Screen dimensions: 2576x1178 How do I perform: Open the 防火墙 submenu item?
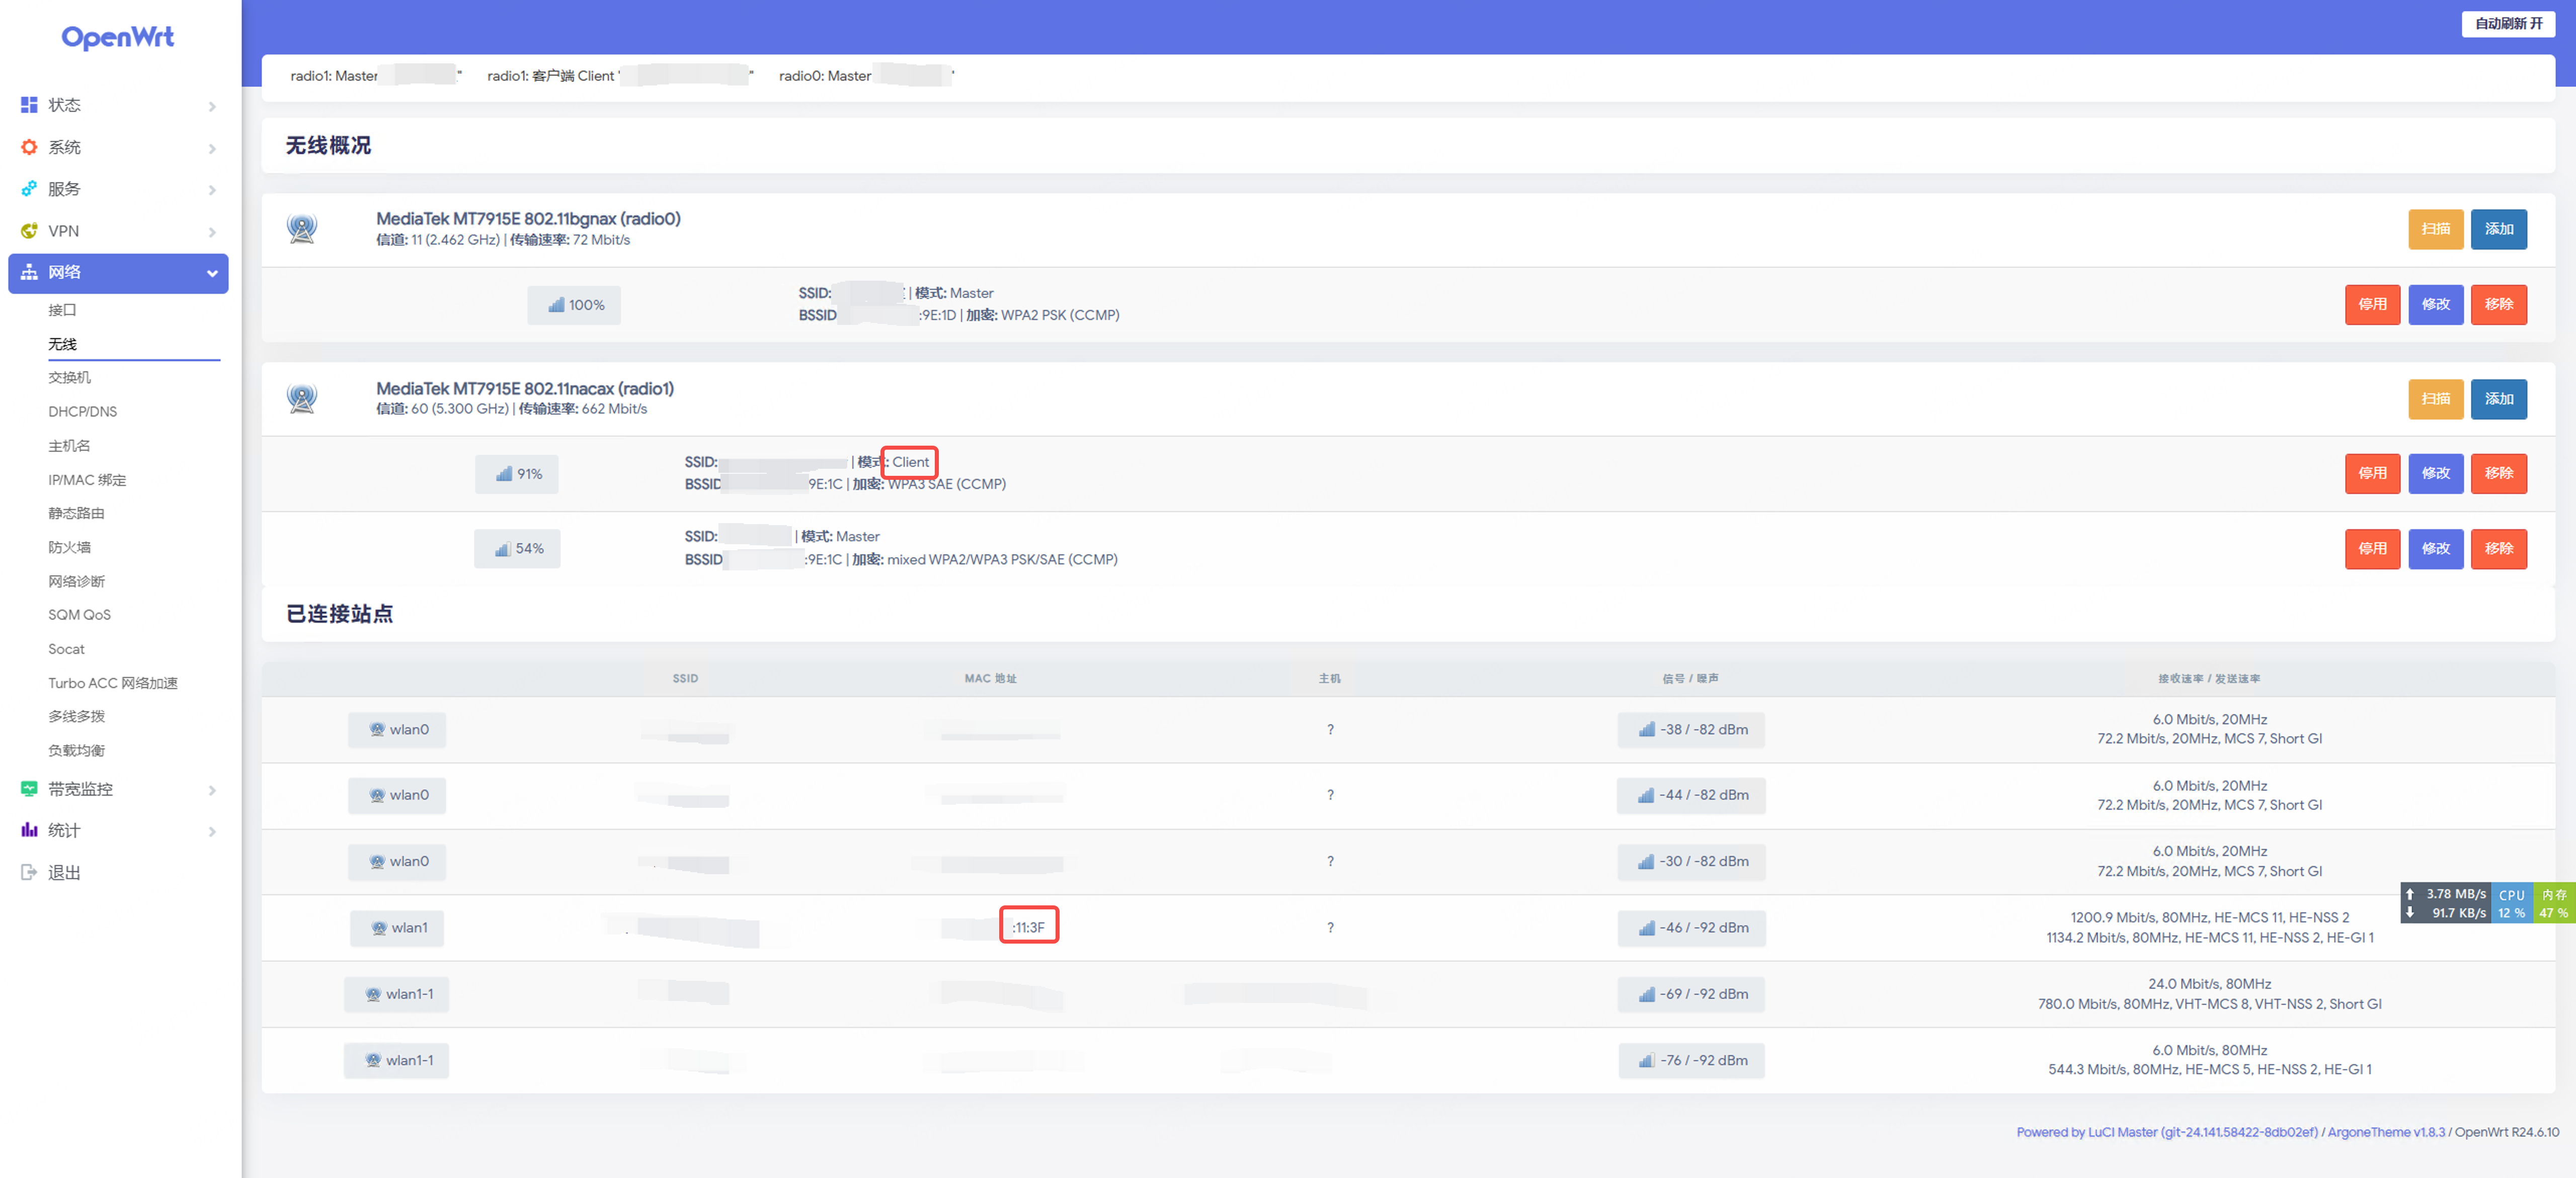pos(69,547)
